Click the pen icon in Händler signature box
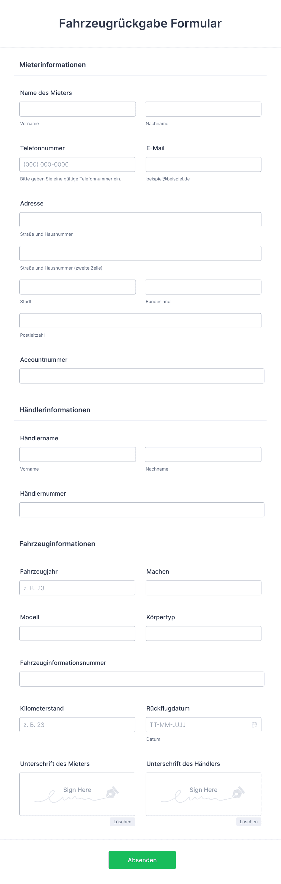281x884 pixels. click(x=238, y=792)
